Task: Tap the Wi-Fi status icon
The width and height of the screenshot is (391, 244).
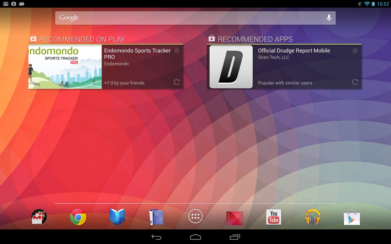Action: (367, 4)
